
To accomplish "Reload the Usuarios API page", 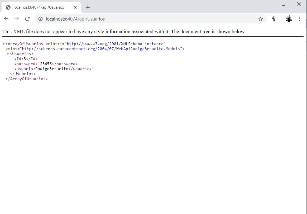I will (x=27, y=19).
